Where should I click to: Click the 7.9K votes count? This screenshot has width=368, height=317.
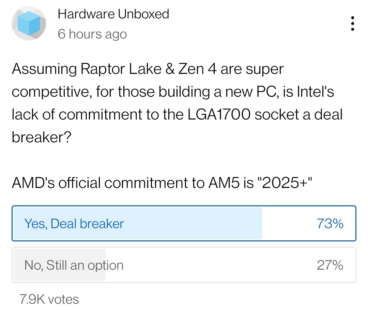coord(49,299)
